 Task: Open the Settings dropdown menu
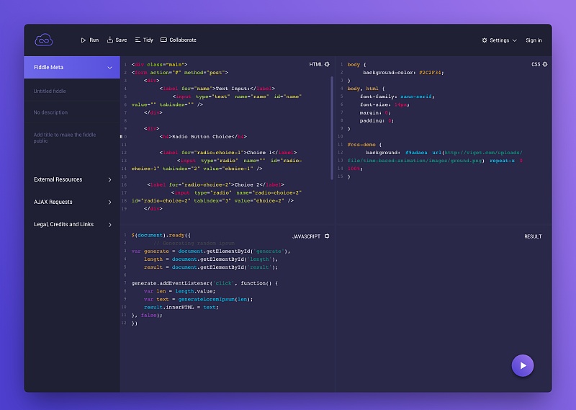(499, 40)
